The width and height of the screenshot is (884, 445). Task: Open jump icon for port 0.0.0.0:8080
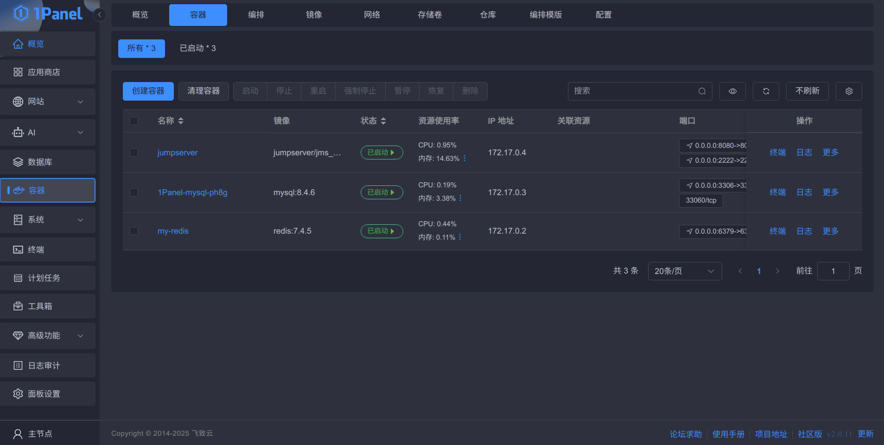(x=689, y=146)
